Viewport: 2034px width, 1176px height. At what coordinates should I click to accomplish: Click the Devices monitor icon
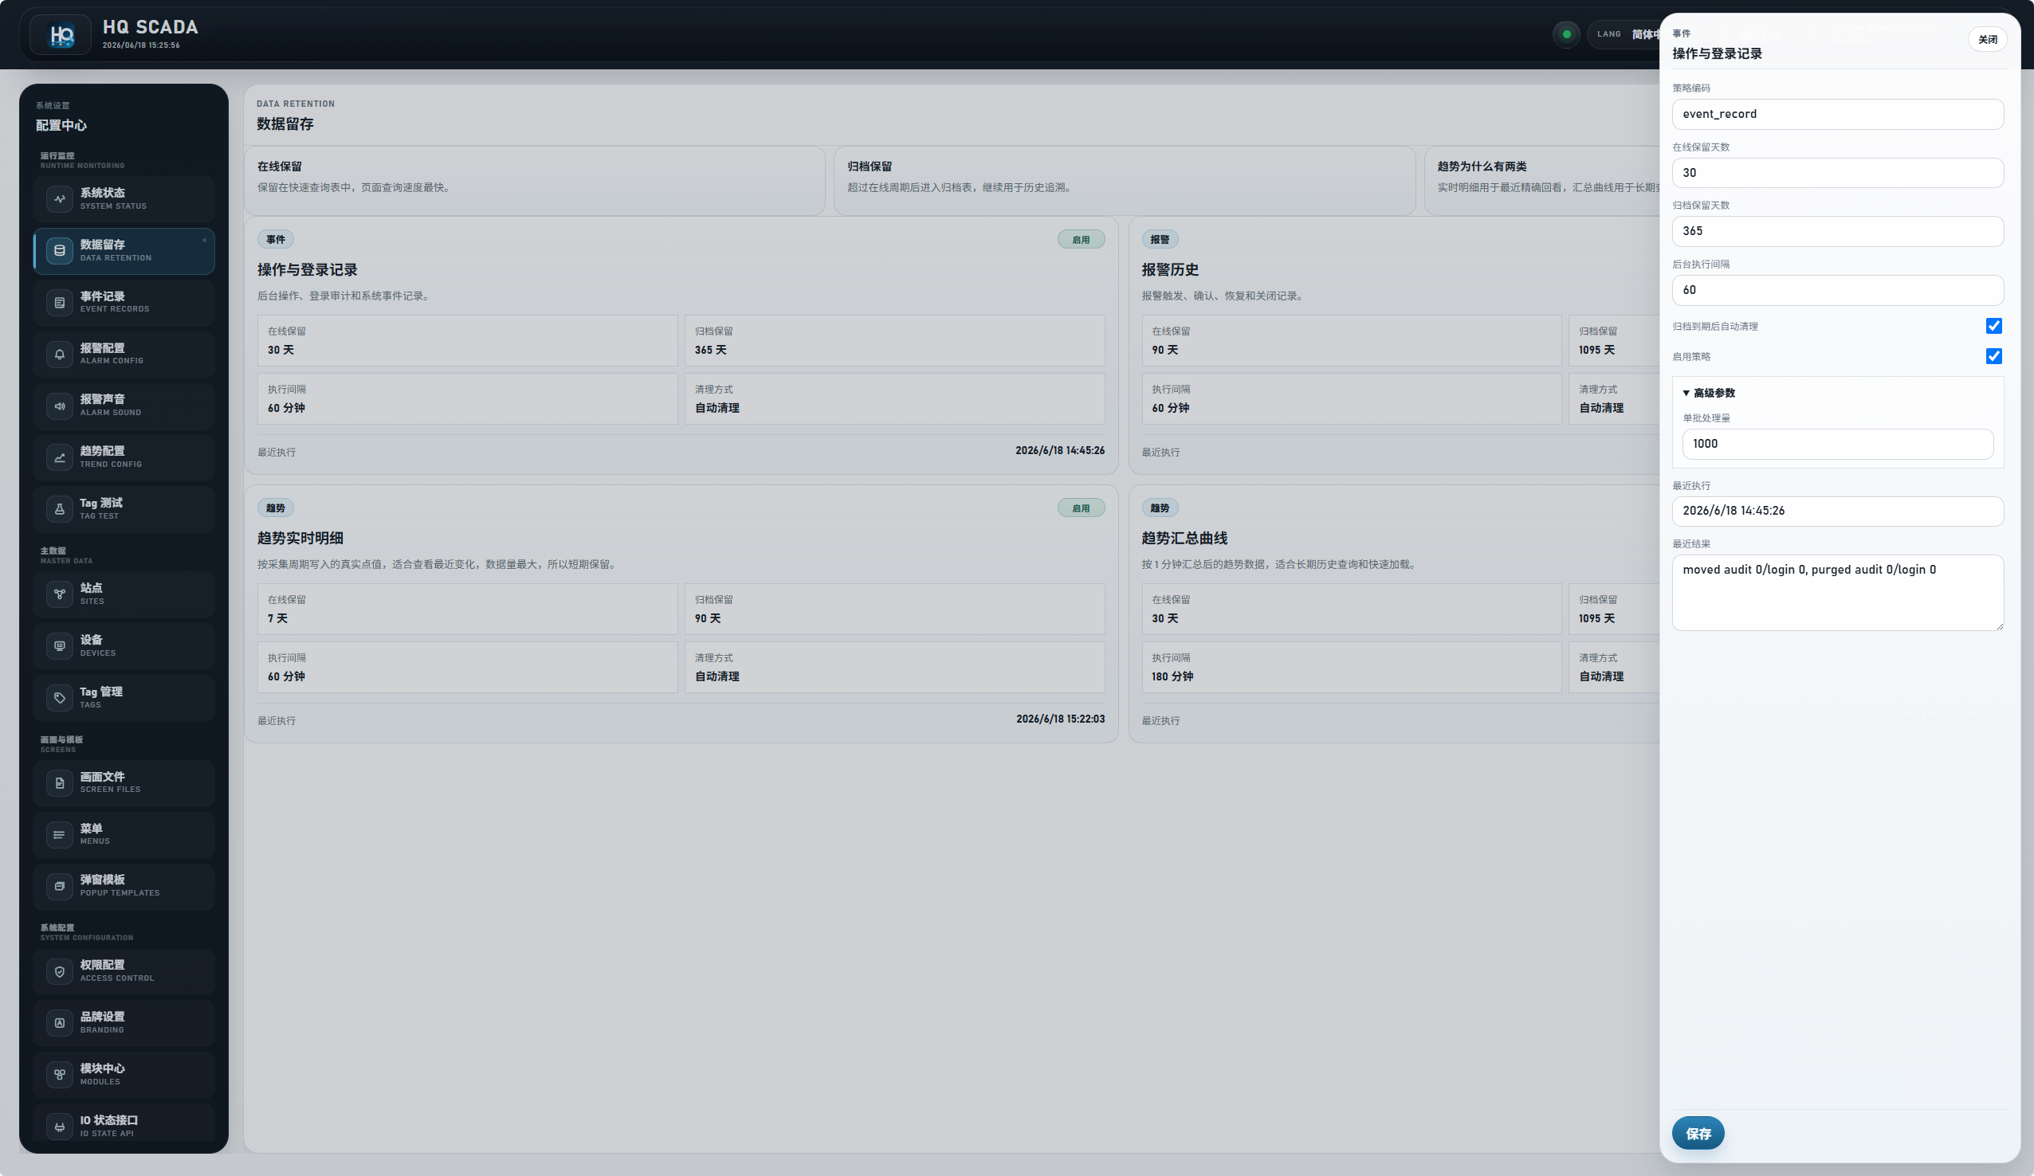(x=60, y=645)
